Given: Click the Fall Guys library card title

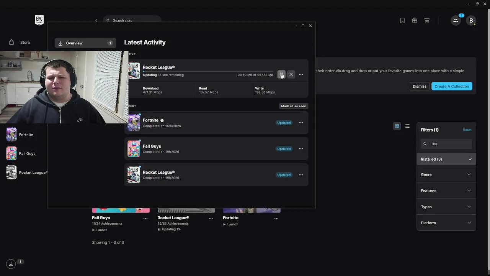Looking at the screenshot, I should tap(101, 218).
